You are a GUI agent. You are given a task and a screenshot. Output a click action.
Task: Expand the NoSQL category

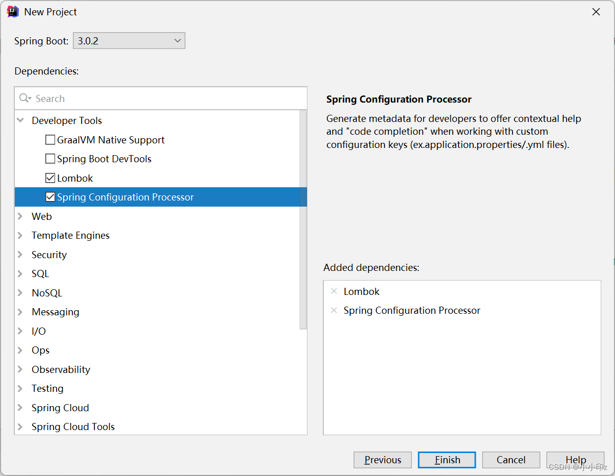20,293
